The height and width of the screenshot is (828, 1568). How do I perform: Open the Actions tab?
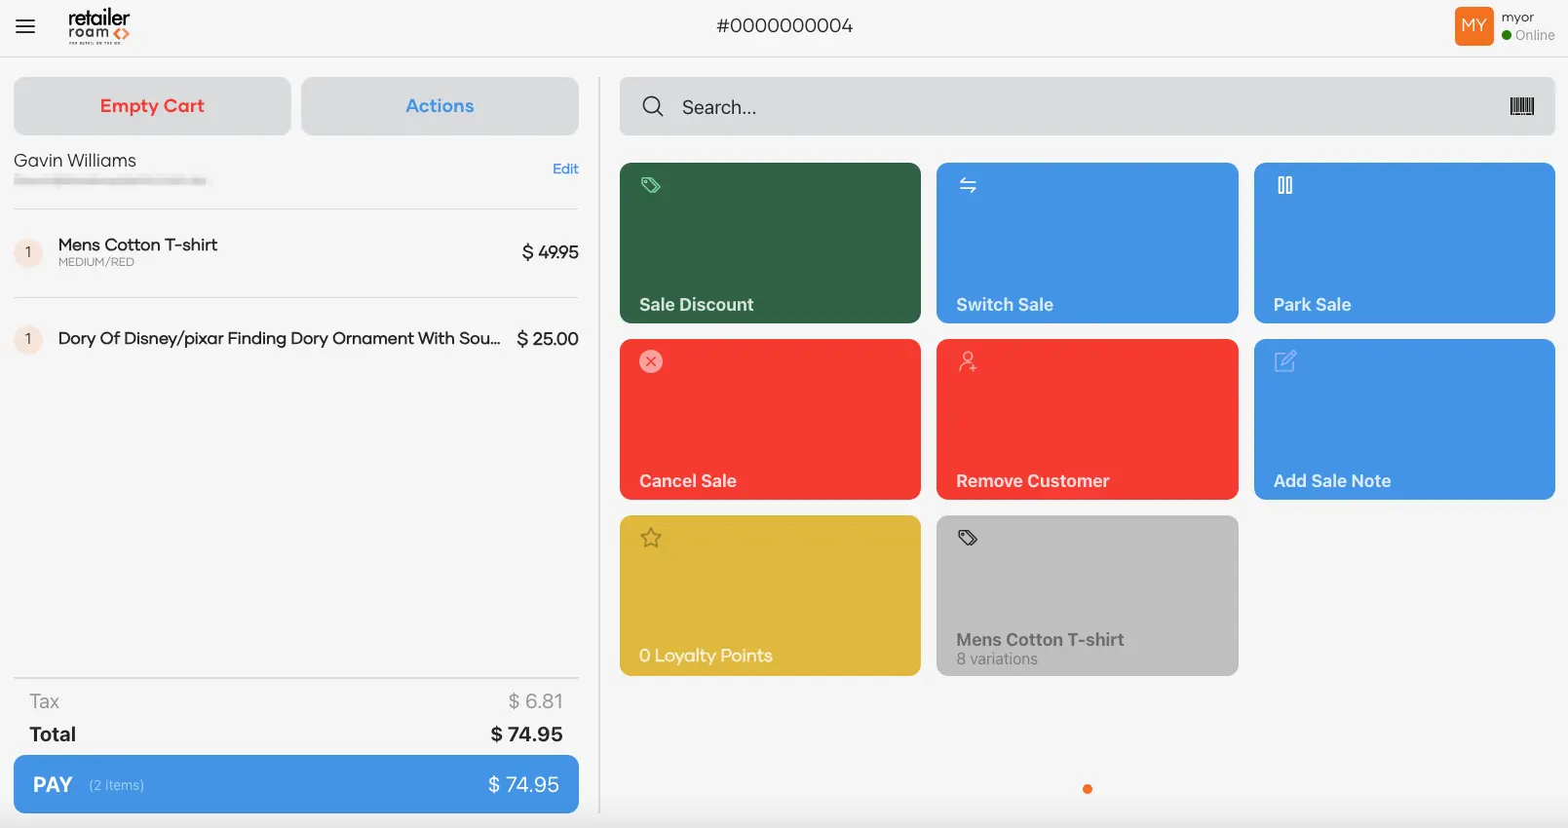(x=440, y=106)
